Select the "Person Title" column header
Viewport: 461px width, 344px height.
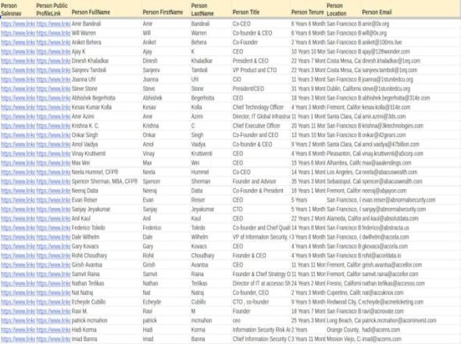(246, 13)
